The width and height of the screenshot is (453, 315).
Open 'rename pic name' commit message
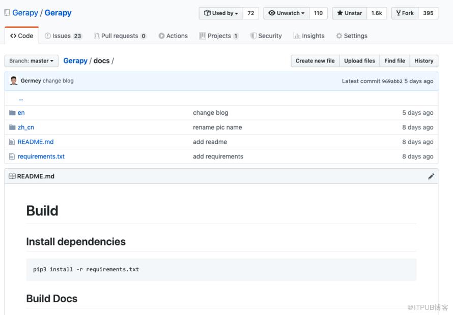click(x=217, y=127)
